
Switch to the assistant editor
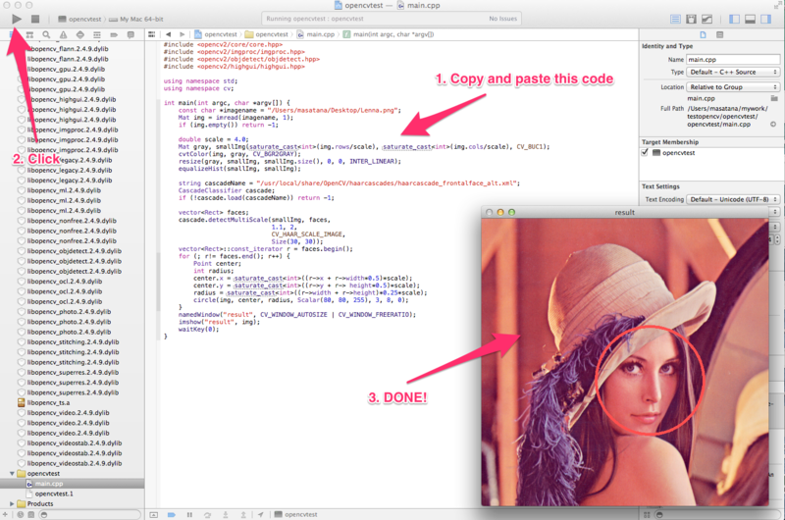point(692,19)
